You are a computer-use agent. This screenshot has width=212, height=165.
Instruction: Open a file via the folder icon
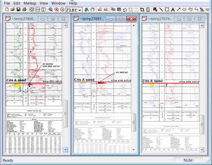13,10
